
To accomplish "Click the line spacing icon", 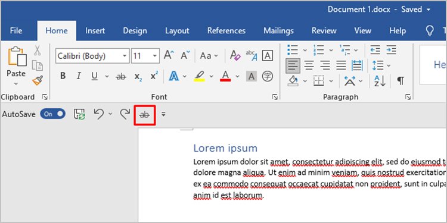I will point(378,65).
